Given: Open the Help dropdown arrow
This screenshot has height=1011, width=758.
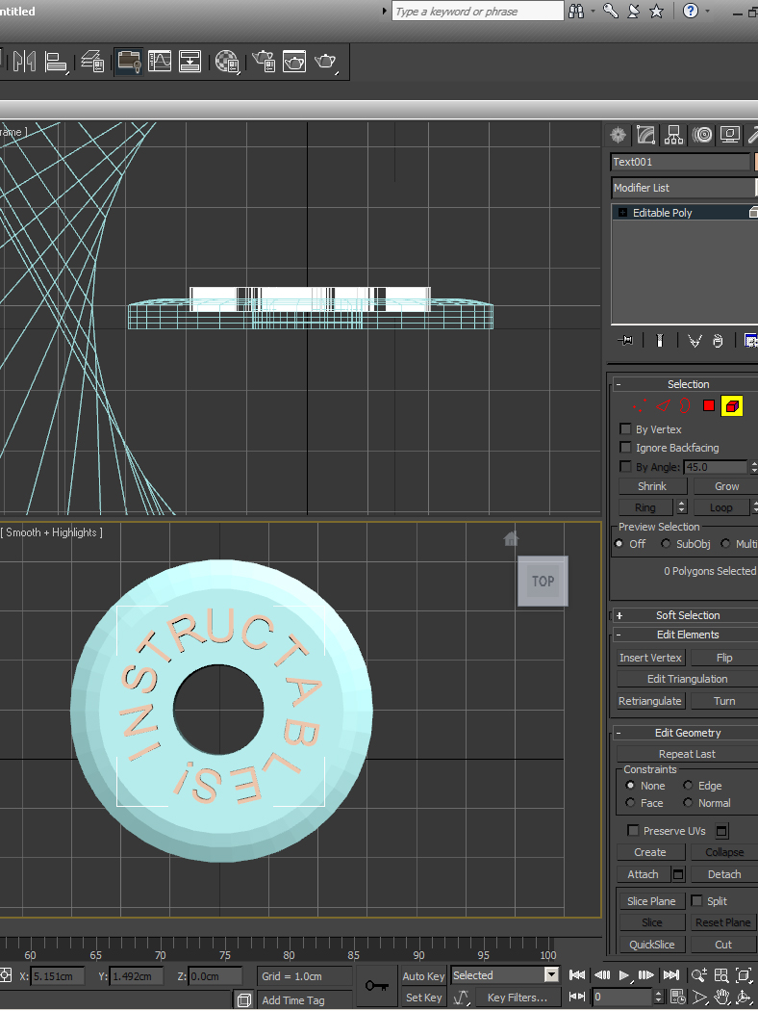Looking at the screenshot, I should point(708,11).
